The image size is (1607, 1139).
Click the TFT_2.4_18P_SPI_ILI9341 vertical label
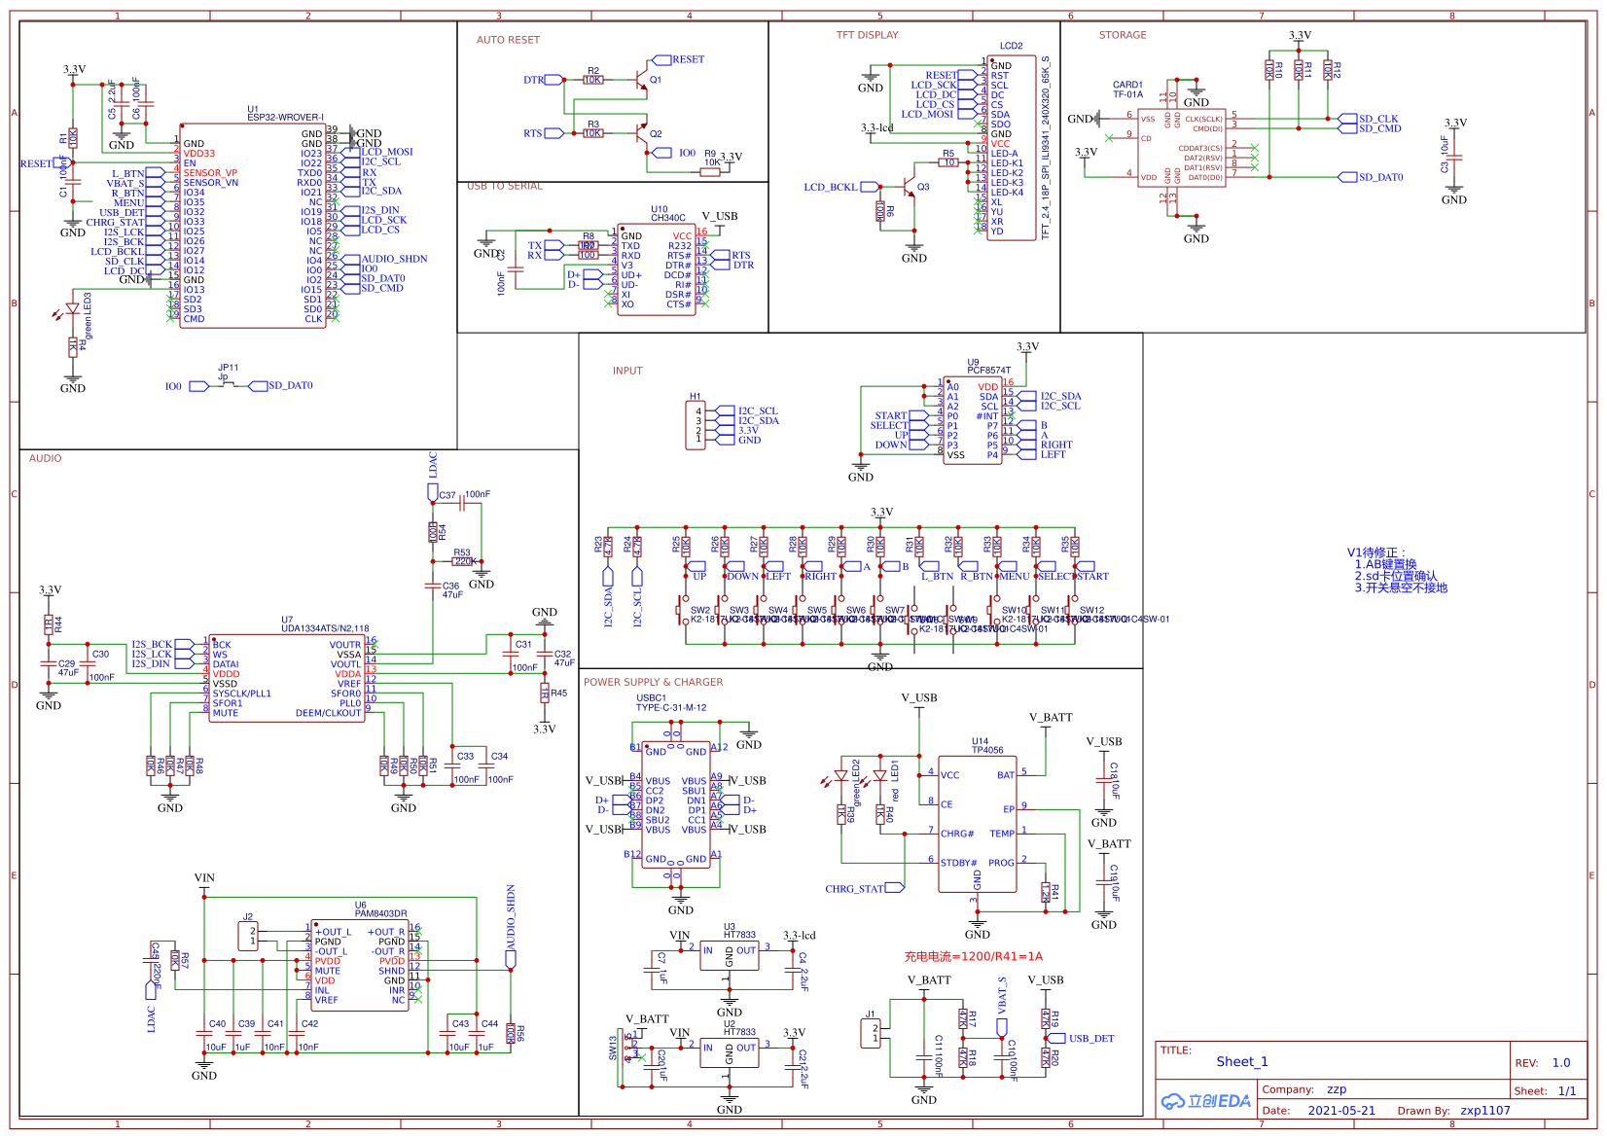(x=1046, y=148)
